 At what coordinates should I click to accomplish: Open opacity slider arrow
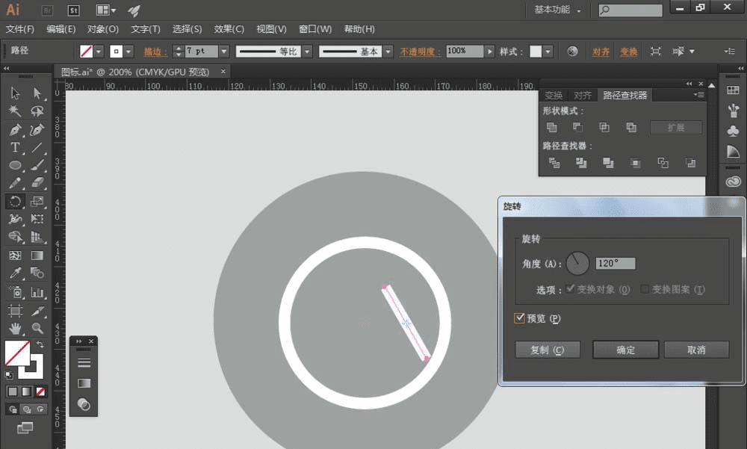(x=490, y=51)
